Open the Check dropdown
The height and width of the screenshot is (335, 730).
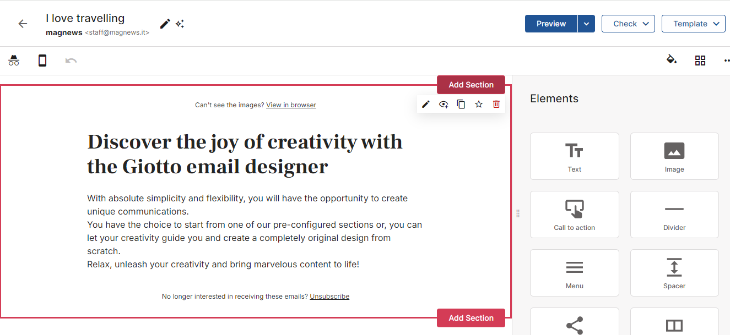click(628, 24)
